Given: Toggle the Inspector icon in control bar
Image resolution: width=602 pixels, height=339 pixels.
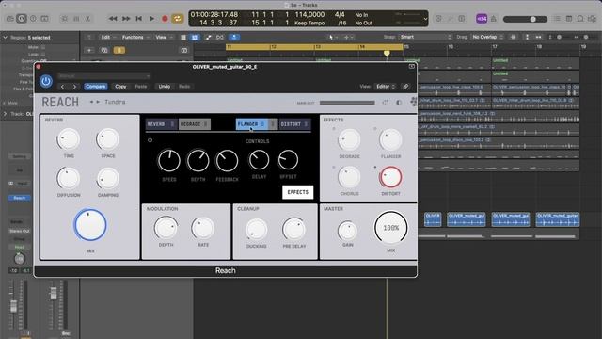Looking at the screenshot, I should [x=22, y=19].
